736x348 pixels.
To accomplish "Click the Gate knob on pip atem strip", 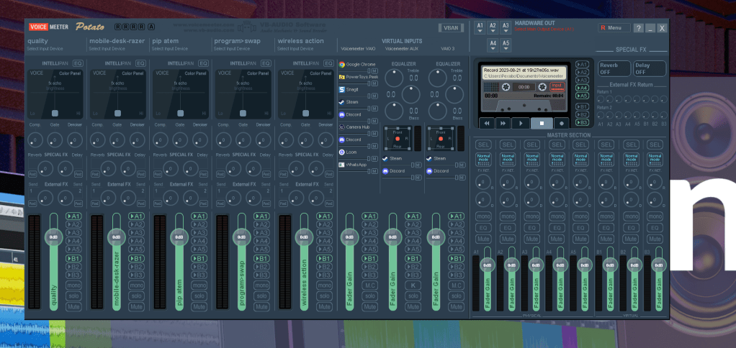I will click(180, 139).
